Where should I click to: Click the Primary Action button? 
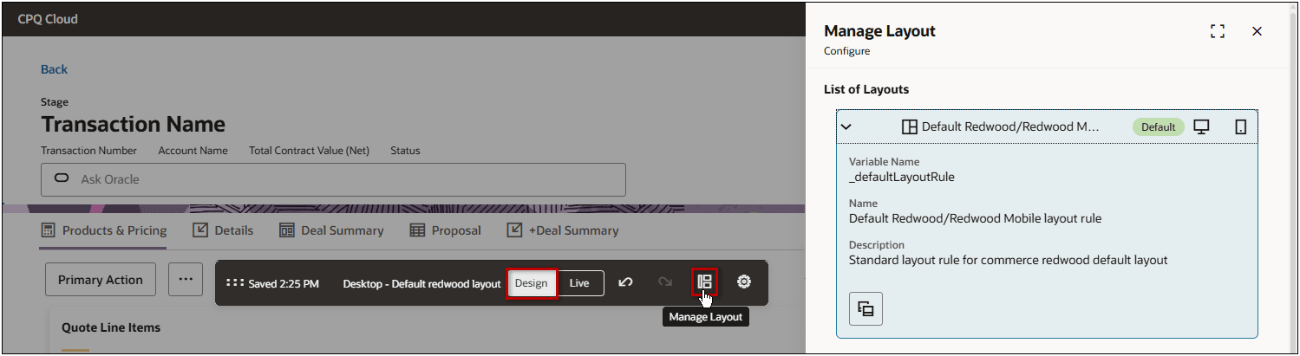101,280
